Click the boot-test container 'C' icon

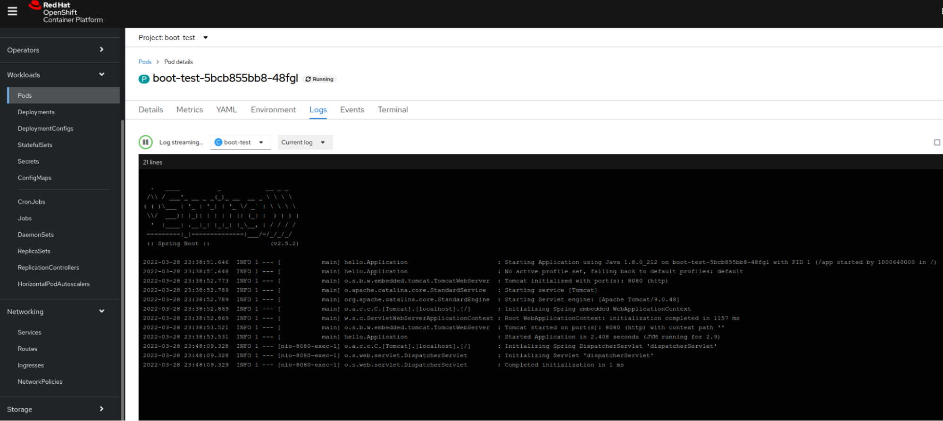point(218,142)
